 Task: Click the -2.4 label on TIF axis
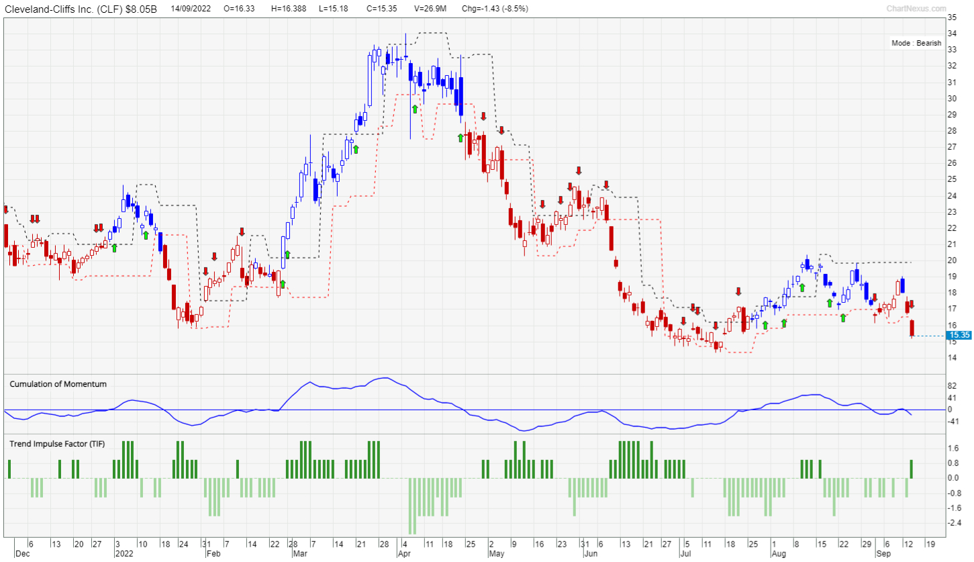coord(955,523)
